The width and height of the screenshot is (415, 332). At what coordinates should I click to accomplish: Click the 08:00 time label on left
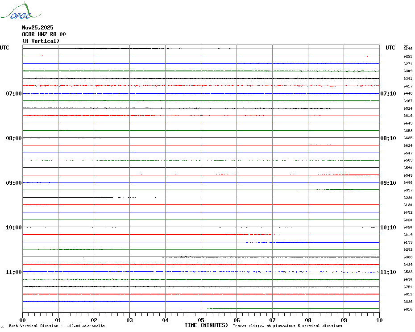[13, 138]
